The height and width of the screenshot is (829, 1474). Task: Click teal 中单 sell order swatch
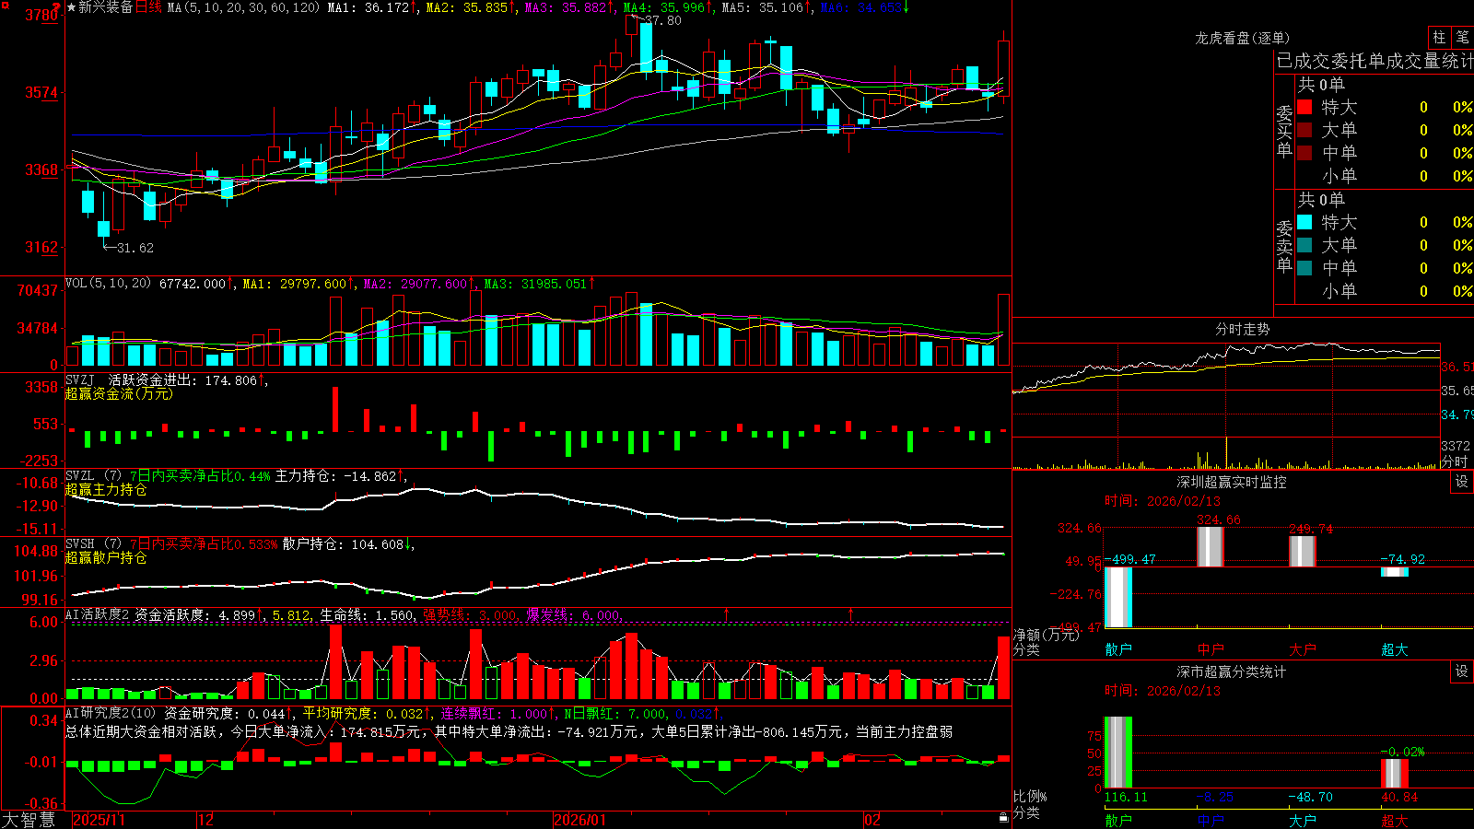coord(1304,268)
